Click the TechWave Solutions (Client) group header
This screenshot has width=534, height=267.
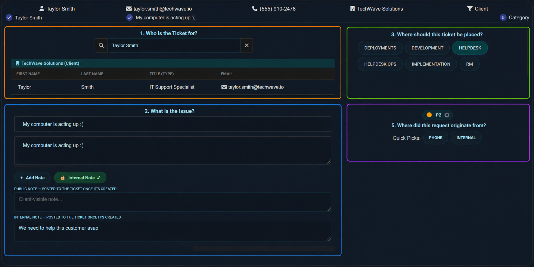click(x=173, y=63)
